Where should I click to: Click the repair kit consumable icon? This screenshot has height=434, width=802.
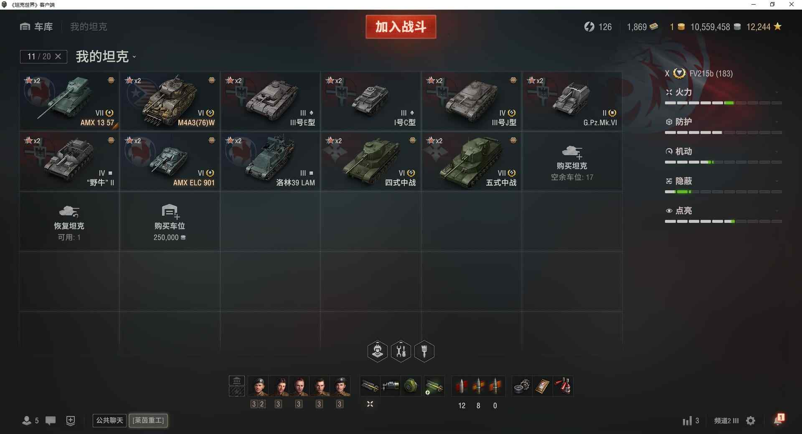pyautogui.click(x=522, y=386)
